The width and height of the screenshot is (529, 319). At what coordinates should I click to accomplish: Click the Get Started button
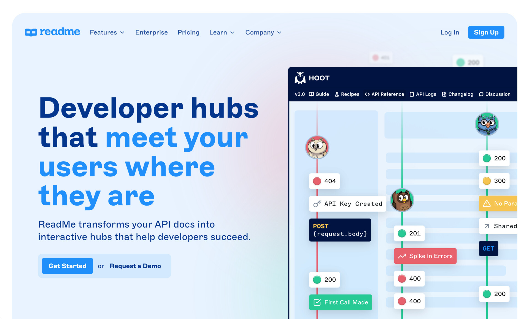[x=68, y=266]
